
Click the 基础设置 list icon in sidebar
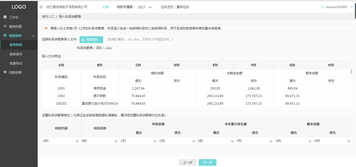[x=5, y=26]
